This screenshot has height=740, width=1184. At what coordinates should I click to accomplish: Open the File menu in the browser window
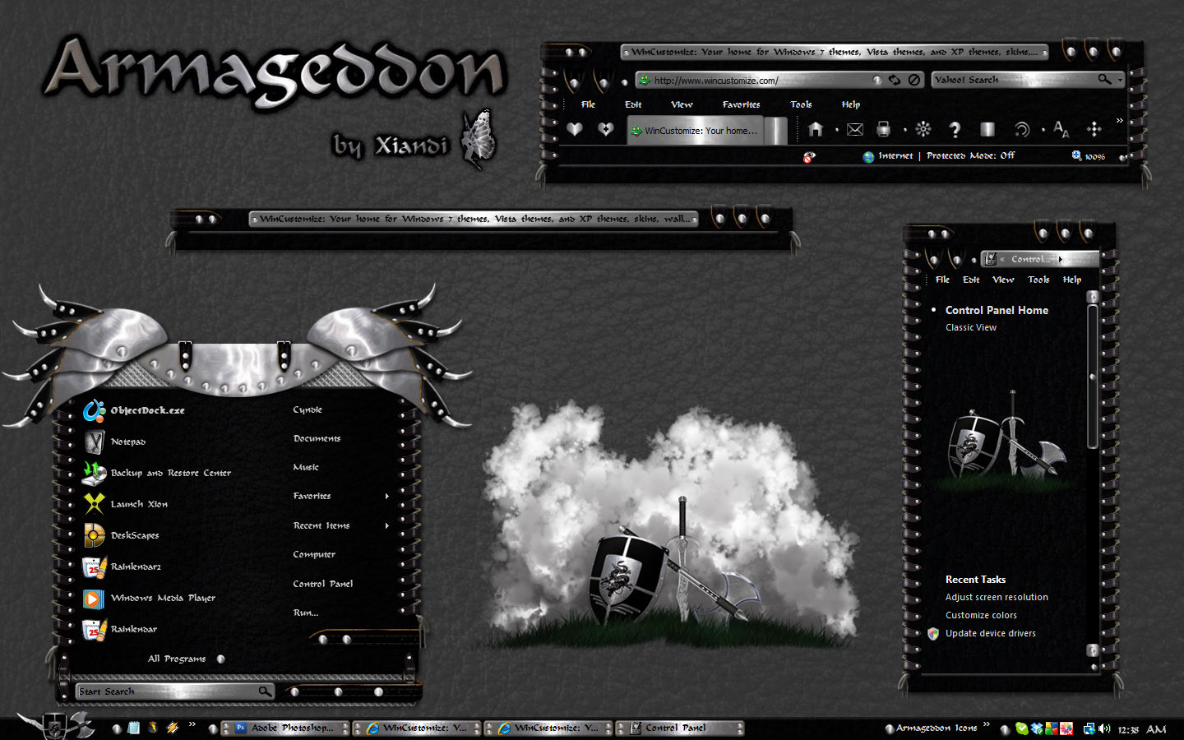coord(588,104)
